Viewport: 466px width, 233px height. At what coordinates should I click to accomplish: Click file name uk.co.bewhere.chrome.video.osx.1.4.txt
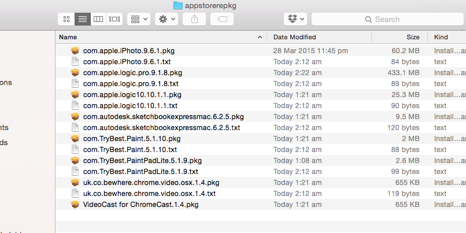pos(149,194)
